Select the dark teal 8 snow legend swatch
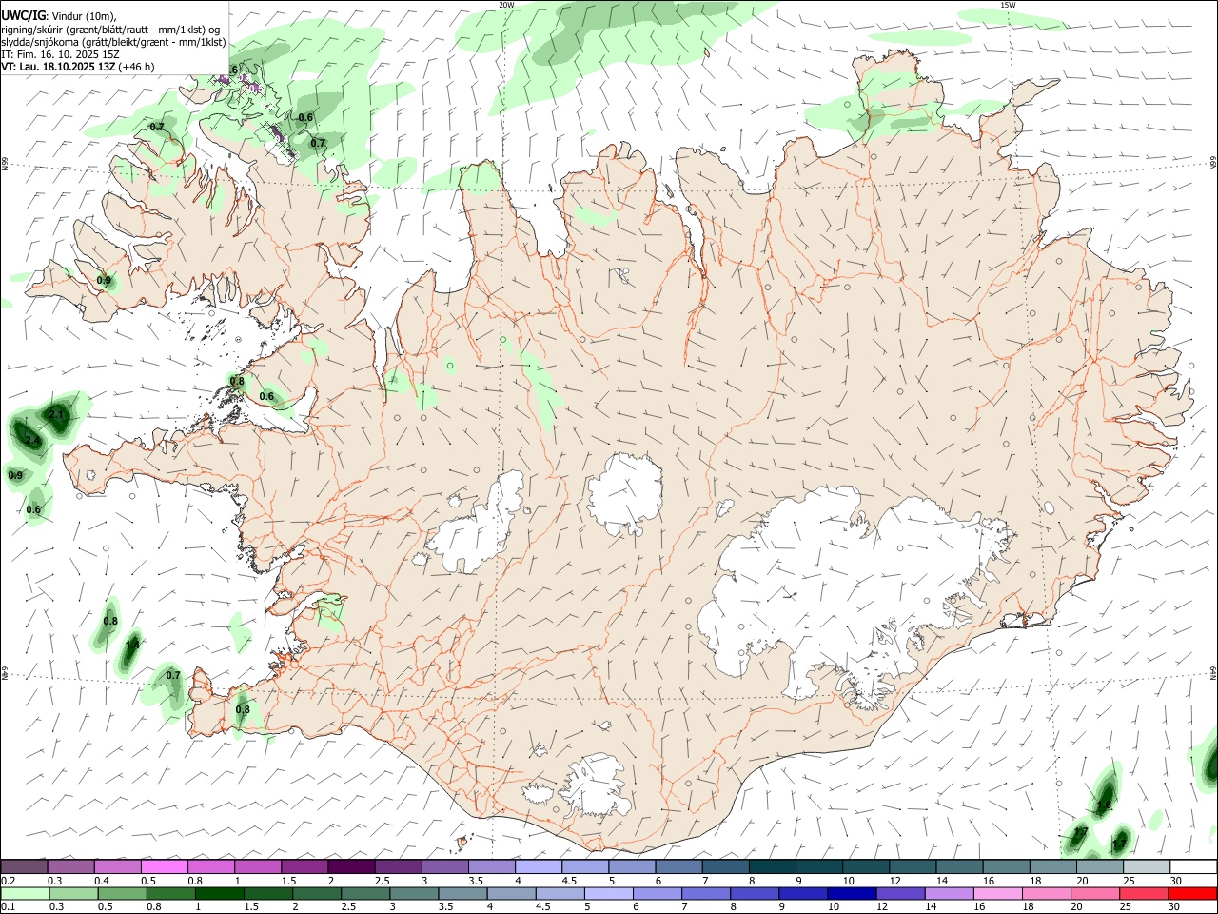 pyautogui.click(x=771, y=866)
